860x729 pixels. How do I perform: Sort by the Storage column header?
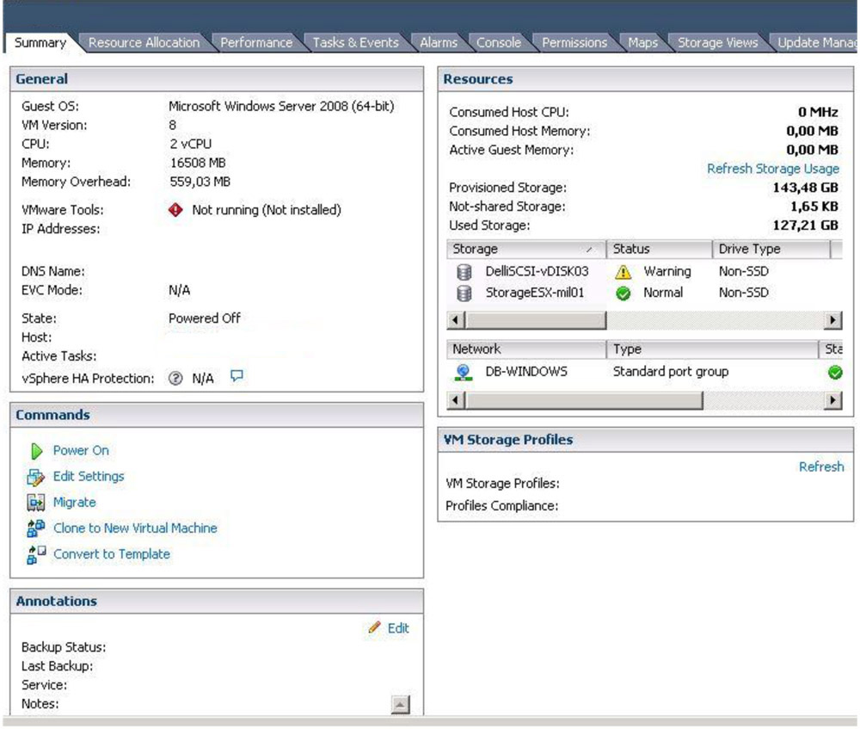[526, 250]
